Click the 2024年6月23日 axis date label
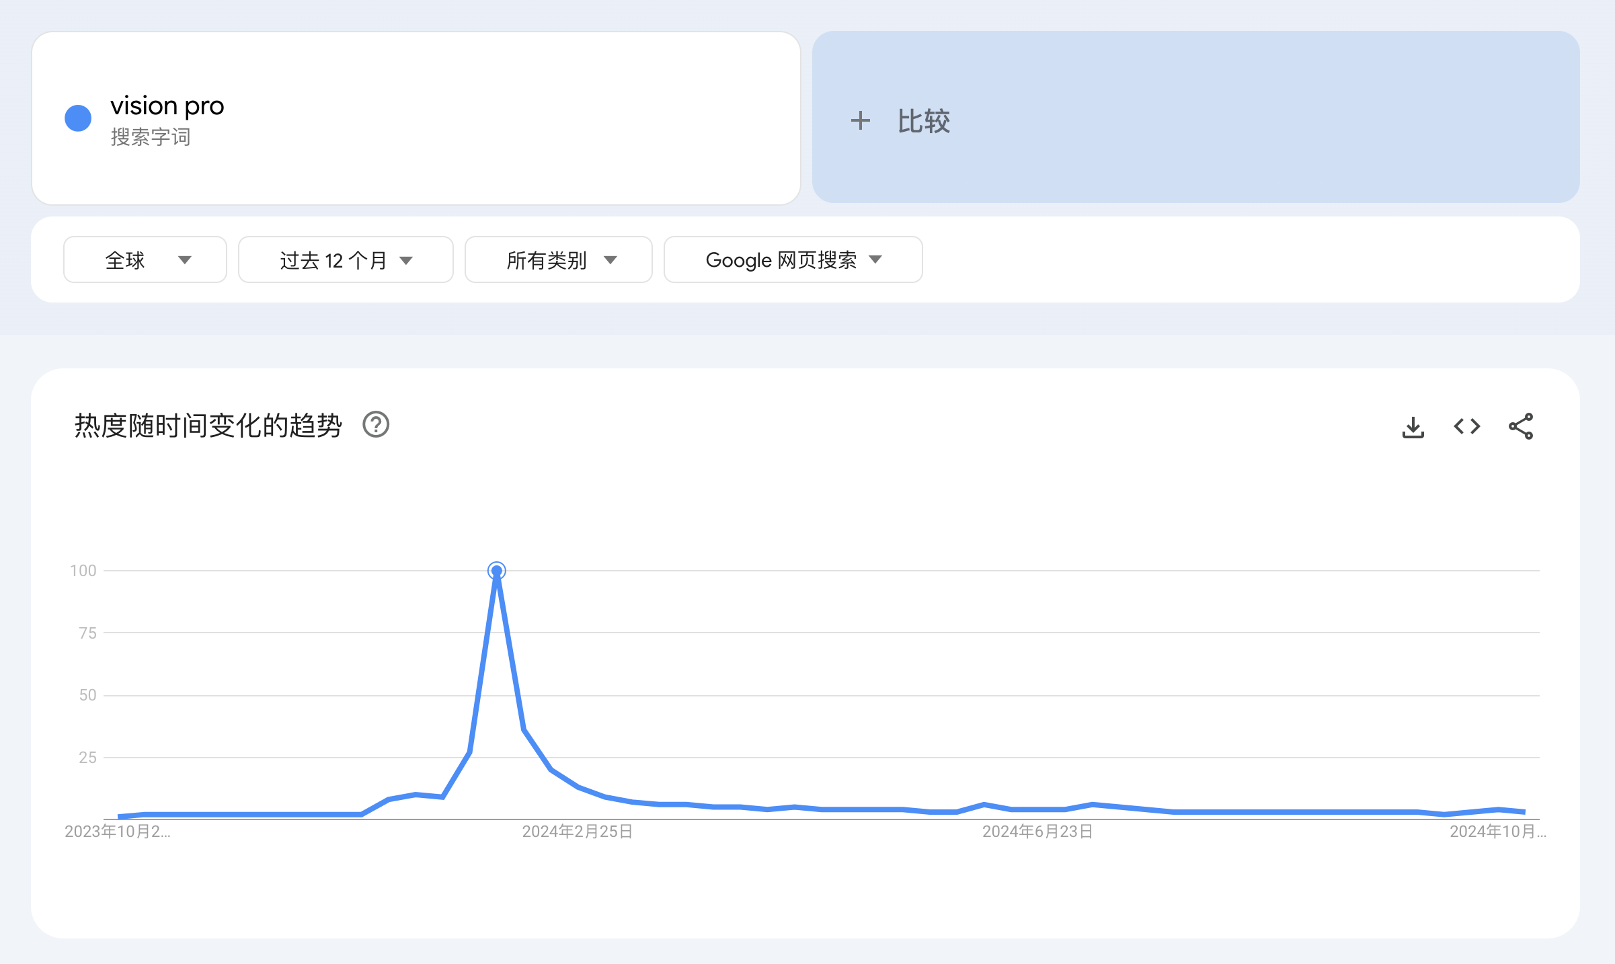 click(1037, 832)
